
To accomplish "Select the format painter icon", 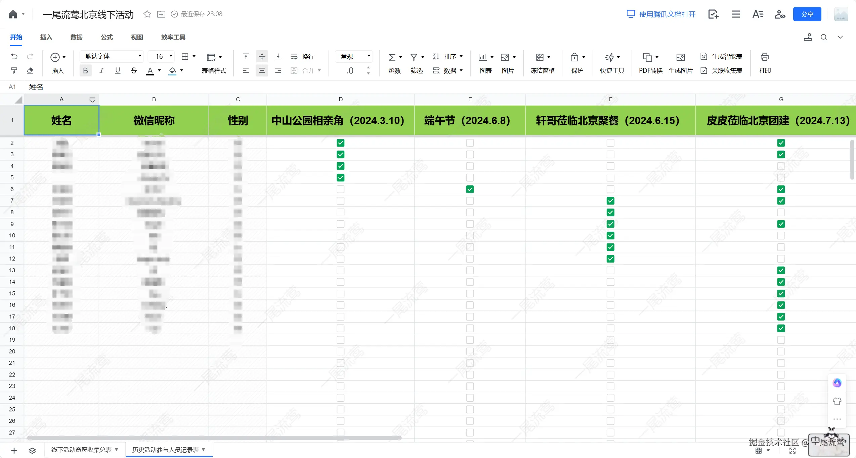I will 14,70.
